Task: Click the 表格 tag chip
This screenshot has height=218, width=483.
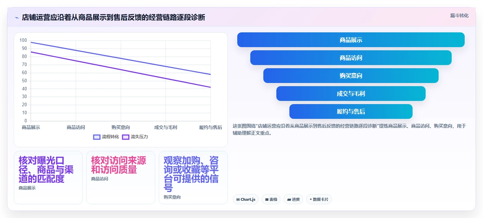Action: click(x=271, y=199)
